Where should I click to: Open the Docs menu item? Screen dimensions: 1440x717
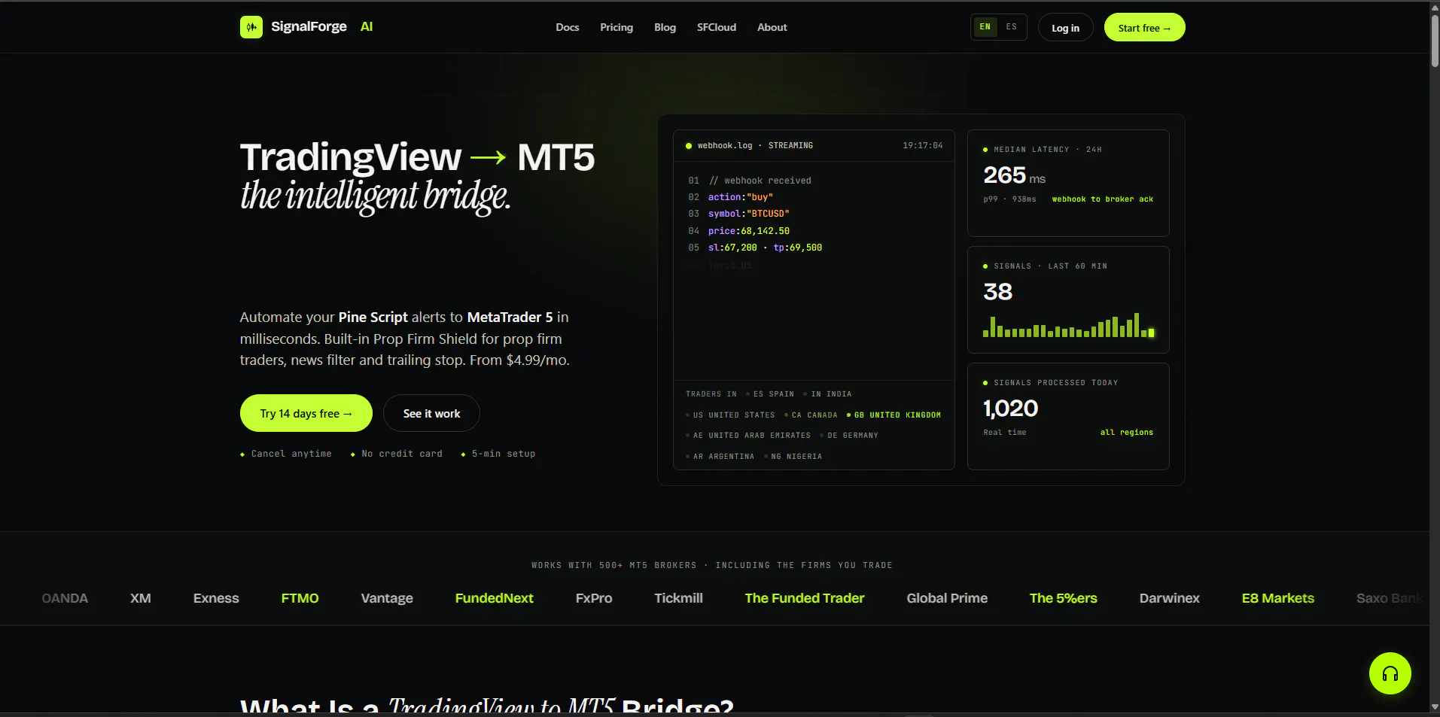click(567, 27)
